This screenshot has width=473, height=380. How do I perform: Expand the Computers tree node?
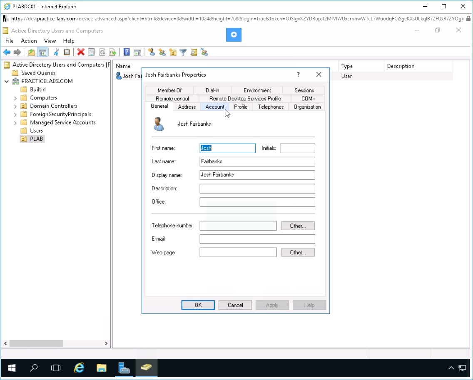[15, 98]
